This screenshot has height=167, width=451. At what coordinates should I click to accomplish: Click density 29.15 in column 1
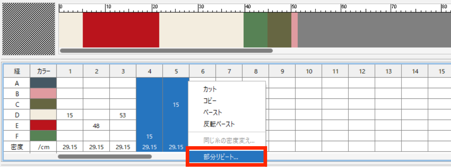pos(70,147)
